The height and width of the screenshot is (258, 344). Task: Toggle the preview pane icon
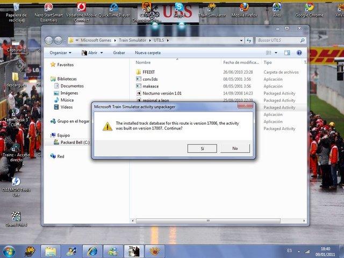pyautogui.click(x=288, y=53)
